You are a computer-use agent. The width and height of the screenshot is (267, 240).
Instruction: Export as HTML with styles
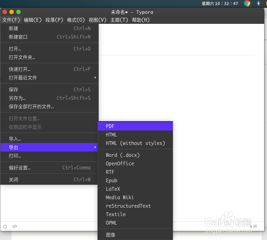[135, 135]
